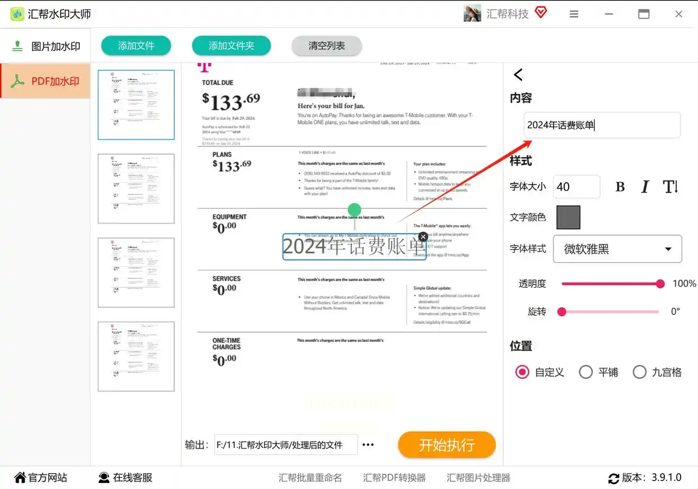Toggle italic I formatting
Image resolution: width=698 pixels, height=489 pixels.
[x=645, y=187]
